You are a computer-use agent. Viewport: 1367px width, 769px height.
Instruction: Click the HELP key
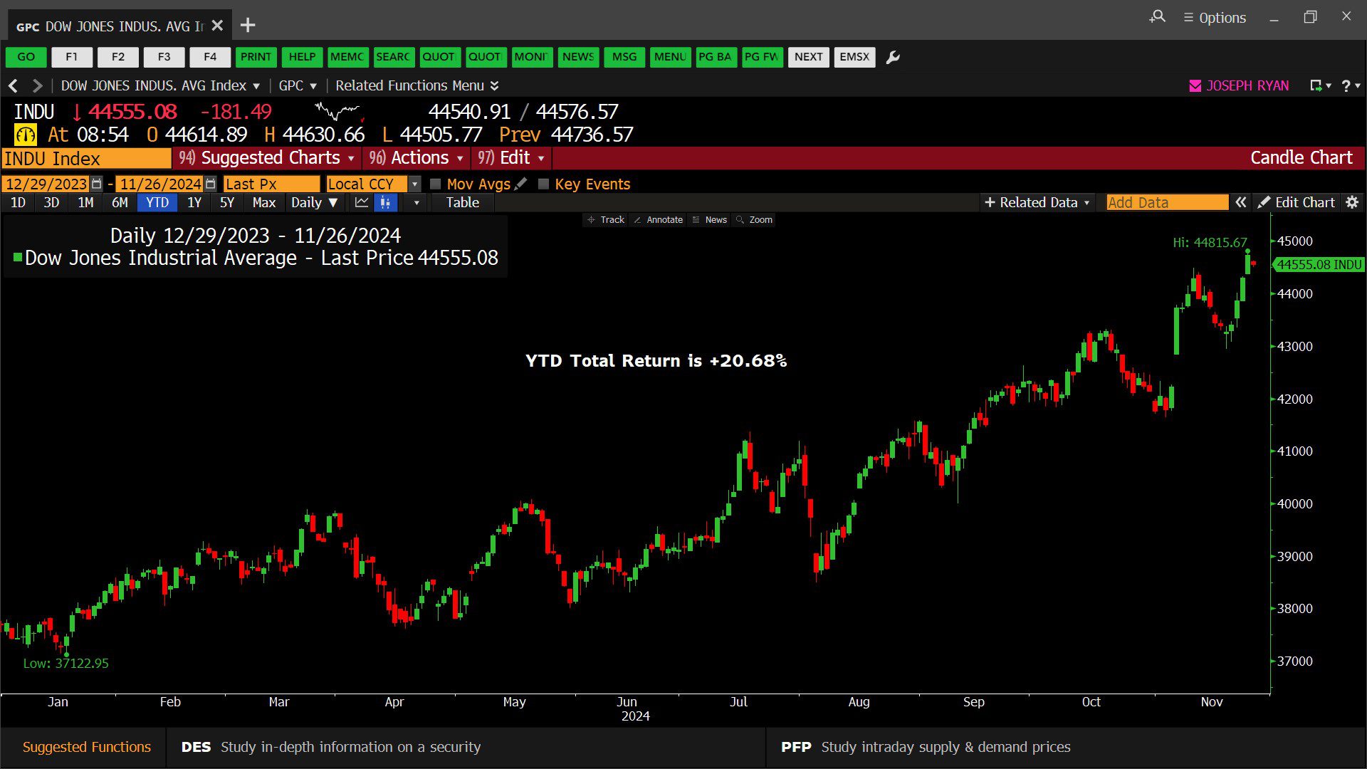[302, 57]
